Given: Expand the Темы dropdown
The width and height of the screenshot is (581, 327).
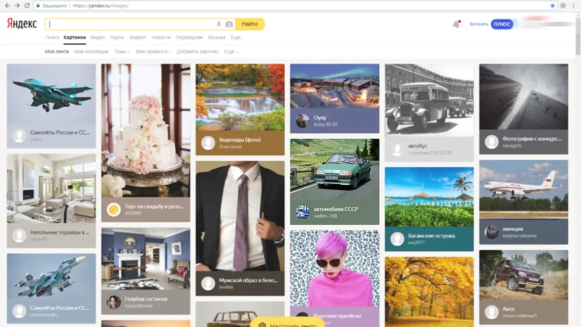Looking at the screenshot, I should (122, 52).
